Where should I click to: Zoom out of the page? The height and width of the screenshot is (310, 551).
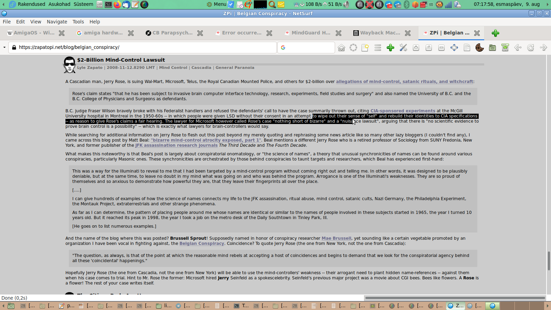coord(441,48)
